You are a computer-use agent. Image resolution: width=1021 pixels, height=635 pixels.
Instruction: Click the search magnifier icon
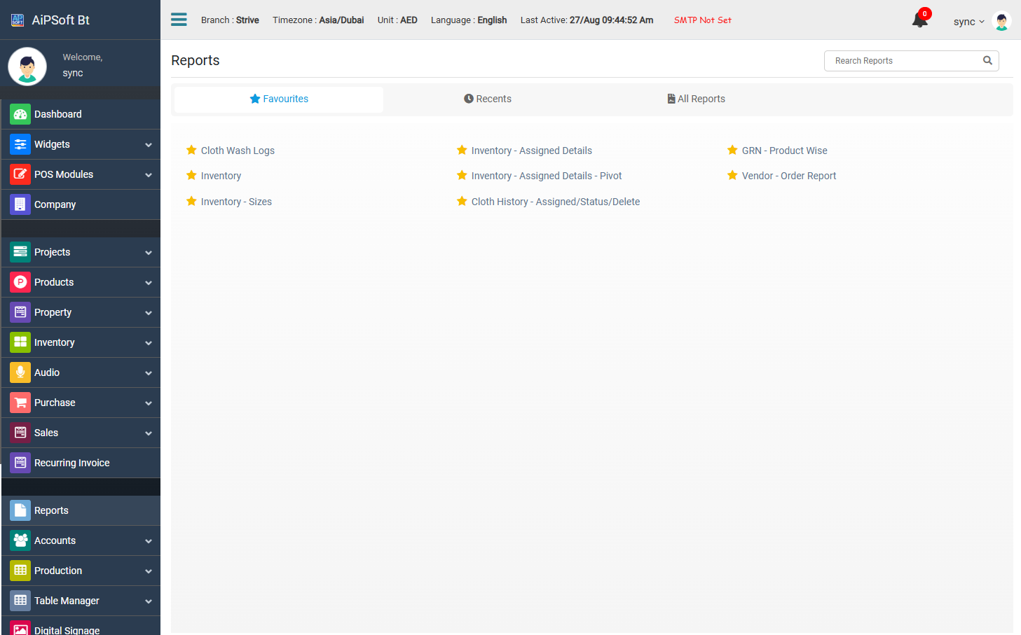coord(987,61)
